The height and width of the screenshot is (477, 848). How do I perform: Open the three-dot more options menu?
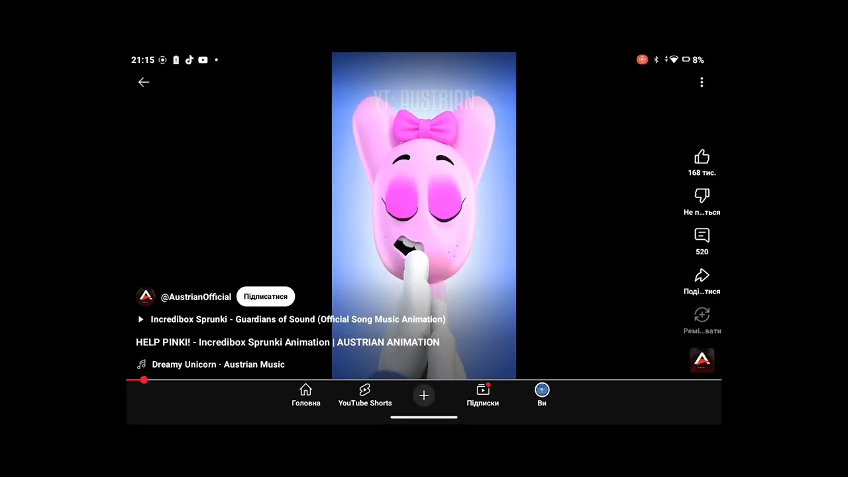tap(702, 82)
